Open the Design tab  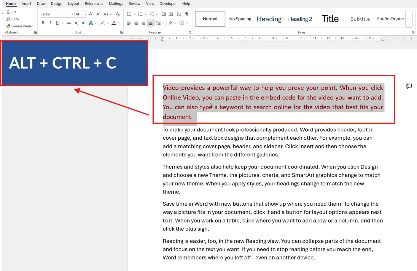pyautogui.click(x=56, y=4)
